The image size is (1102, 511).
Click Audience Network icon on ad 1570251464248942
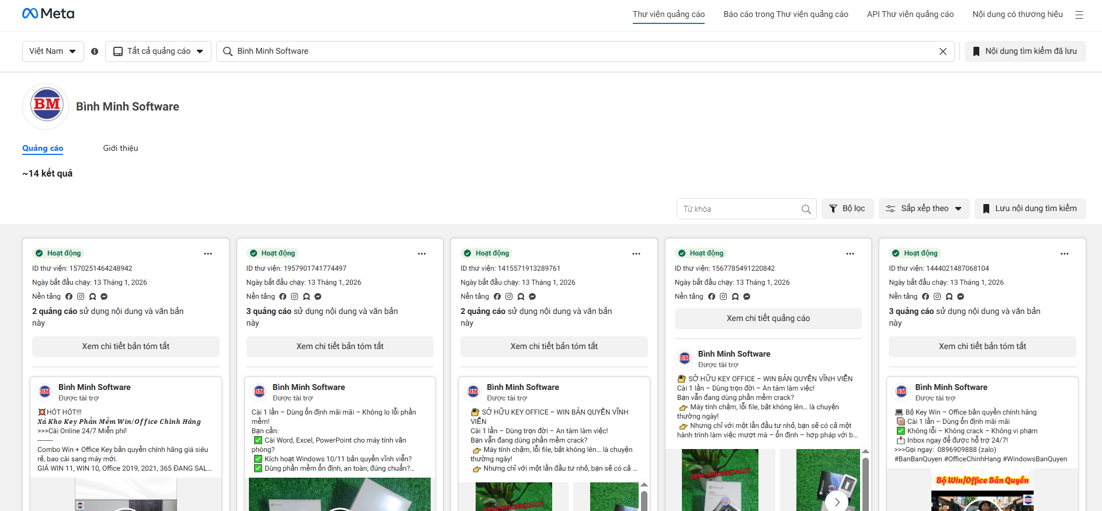(92, 296)
